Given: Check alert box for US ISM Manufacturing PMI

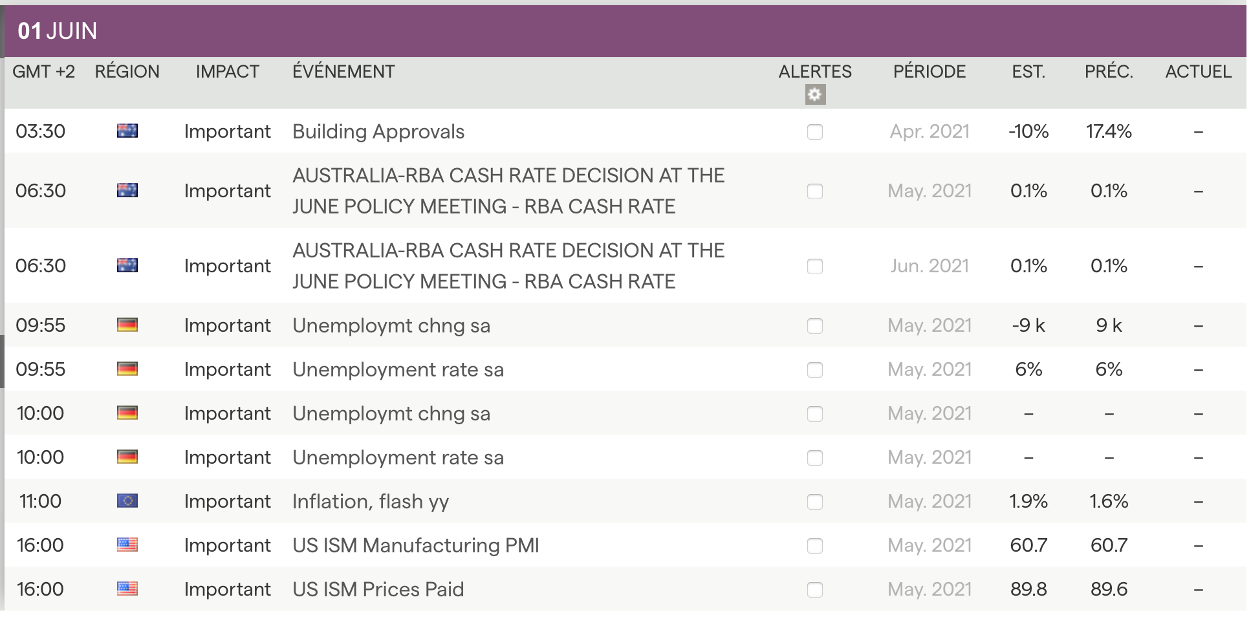Looking at the screenshot, I should 815,546.
